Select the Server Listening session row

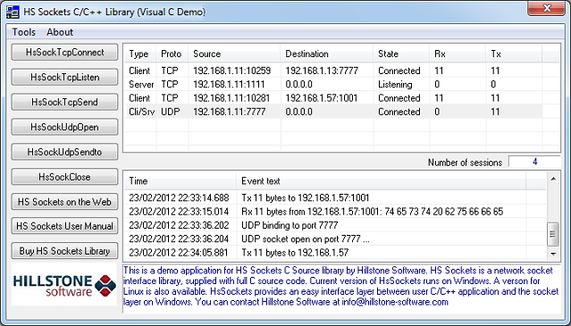(333, 85)
